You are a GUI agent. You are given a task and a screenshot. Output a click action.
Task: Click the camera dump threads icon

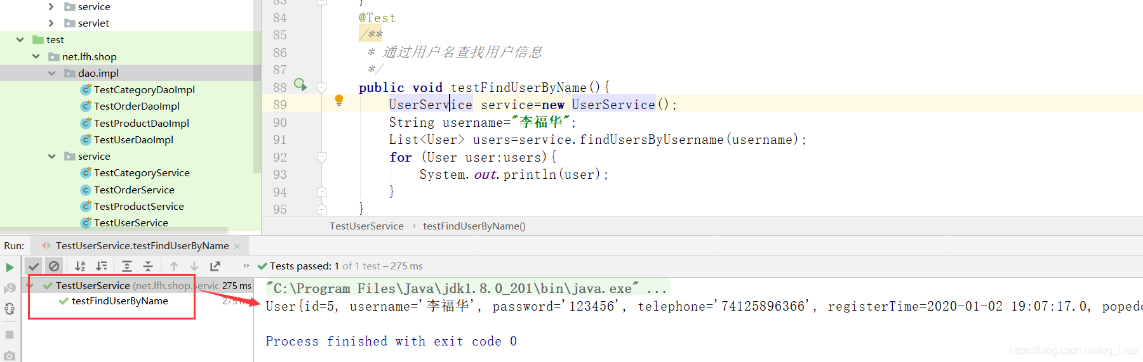[x=10, y=355]
